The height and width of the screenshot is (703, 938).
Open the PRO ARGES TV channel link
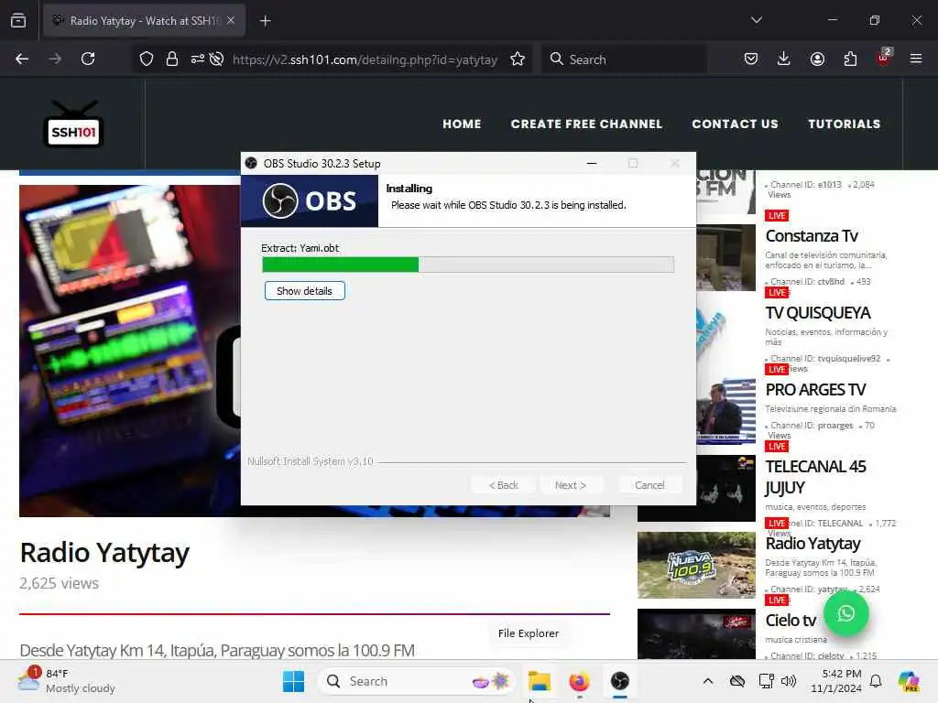(815, 390)
